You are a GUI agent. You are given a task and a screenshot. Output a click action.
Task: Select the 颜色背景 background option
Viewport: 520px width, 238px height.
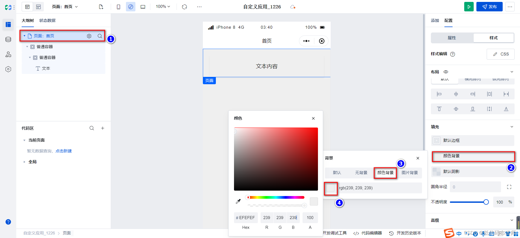coord(385,173)
